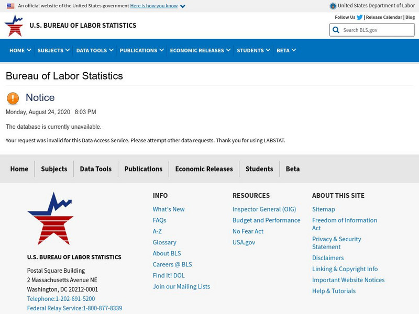Go to Students in gray footer nav
The height and width of the screenshot is (314, 419).
(259, 169)
